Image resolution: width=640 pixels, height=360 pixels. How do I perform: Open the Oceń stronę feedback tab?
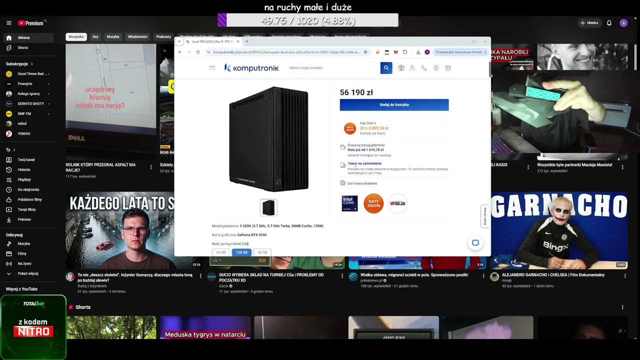click(x=484, y=216)
